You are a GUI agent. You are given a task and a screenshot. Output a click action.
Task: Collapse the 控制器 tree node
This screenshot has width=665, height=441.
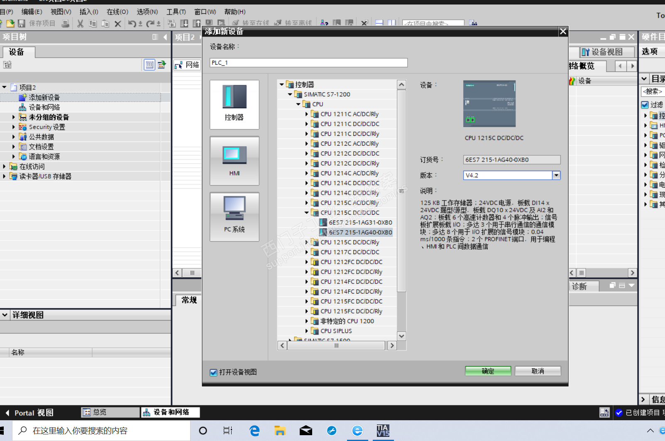point(281,85)
